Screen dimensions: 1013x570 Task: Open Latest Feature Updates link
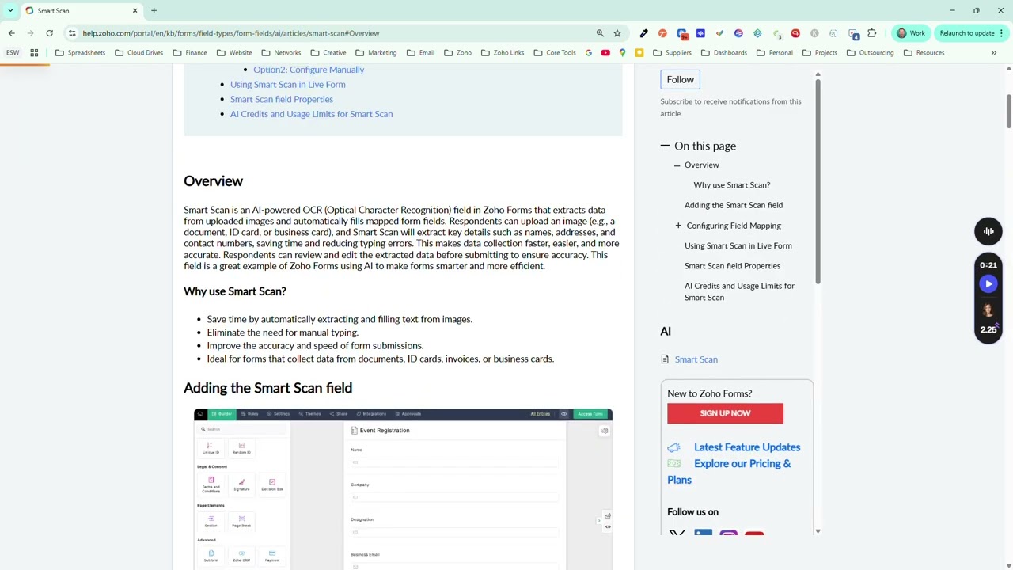pyautogui.click(x=747, y=447)
